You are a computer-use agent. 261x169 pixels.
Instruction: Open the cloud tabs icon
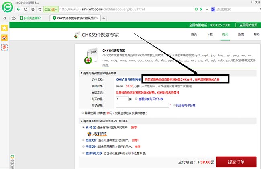14,18
